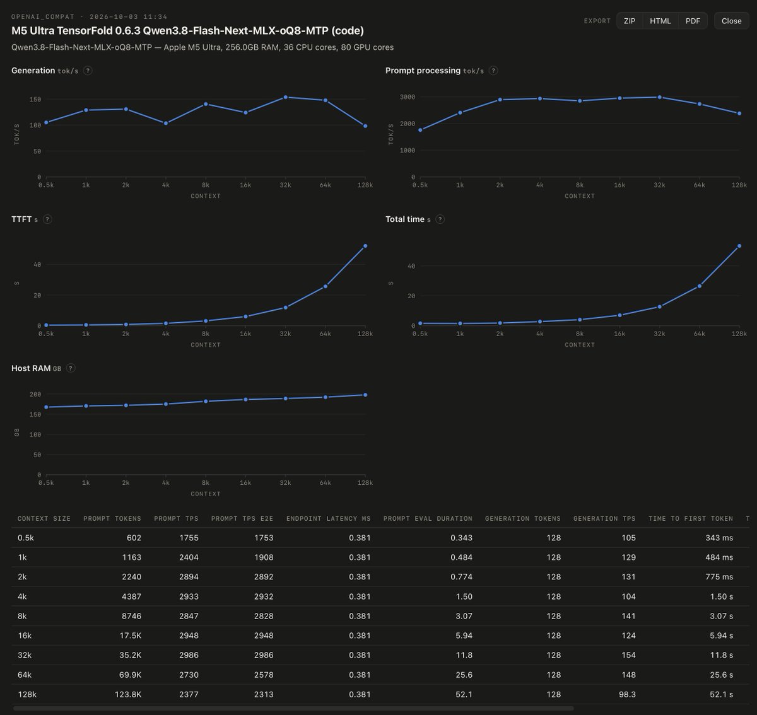The width and height of the screenshot is (757, 715).
Task: Click the 2k context size row label
Action: pos(23,577)
